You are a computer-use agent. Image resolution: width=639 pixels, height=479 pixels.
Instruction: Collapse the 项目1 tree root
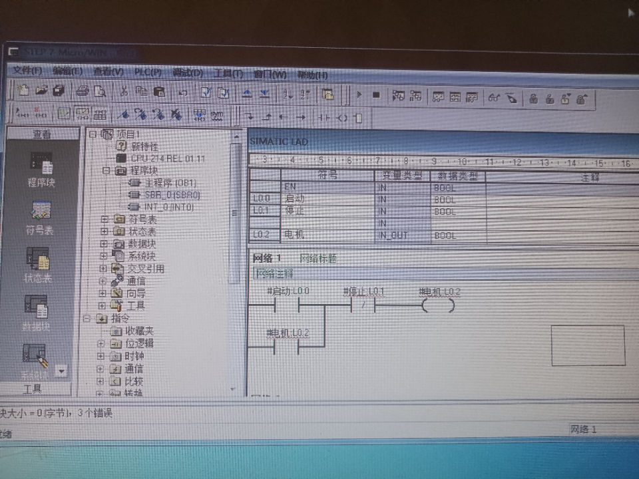click(x=93, y=134)
